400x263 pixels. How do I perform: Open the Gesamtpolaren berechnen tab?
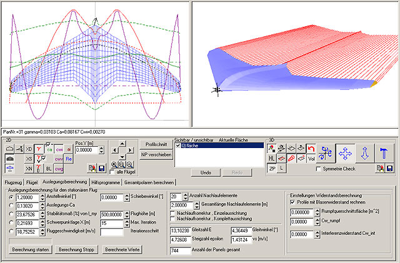pos(149,181)
